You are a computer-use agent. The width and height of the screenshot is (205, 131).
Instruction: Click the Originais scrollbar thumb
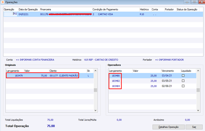pyautogui.click(x=96, y=90)
